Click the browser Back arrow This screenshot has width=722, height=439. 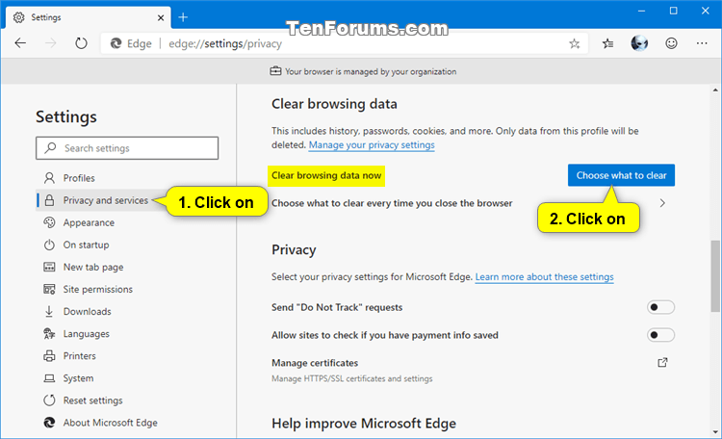(20, 43)
